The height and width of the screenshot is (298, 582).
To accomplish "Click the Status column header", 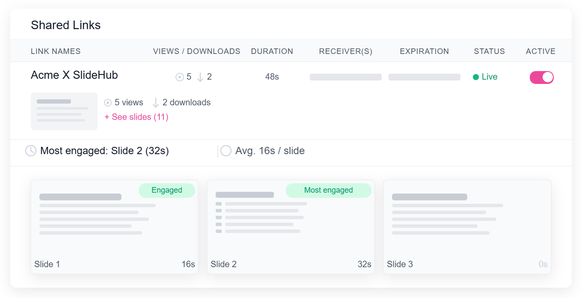I will (x=490, y=51).
